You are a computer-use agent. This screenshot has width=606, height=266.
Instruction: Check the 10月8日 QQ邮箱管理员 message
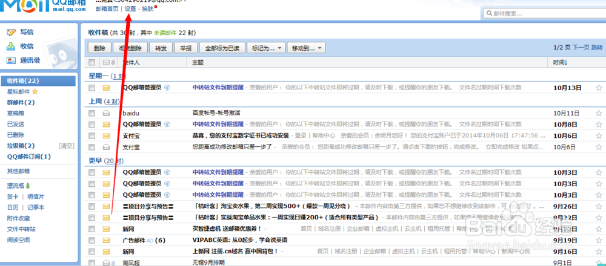92,125
